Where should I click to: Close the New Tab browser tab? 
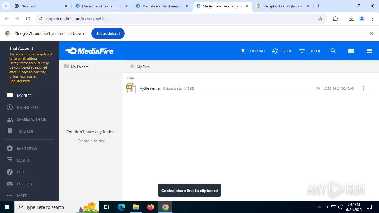(x=66, y=6)
